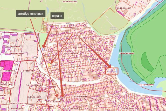
Task: Click the green beach icon by the river
Action: [x=115, y=45]
